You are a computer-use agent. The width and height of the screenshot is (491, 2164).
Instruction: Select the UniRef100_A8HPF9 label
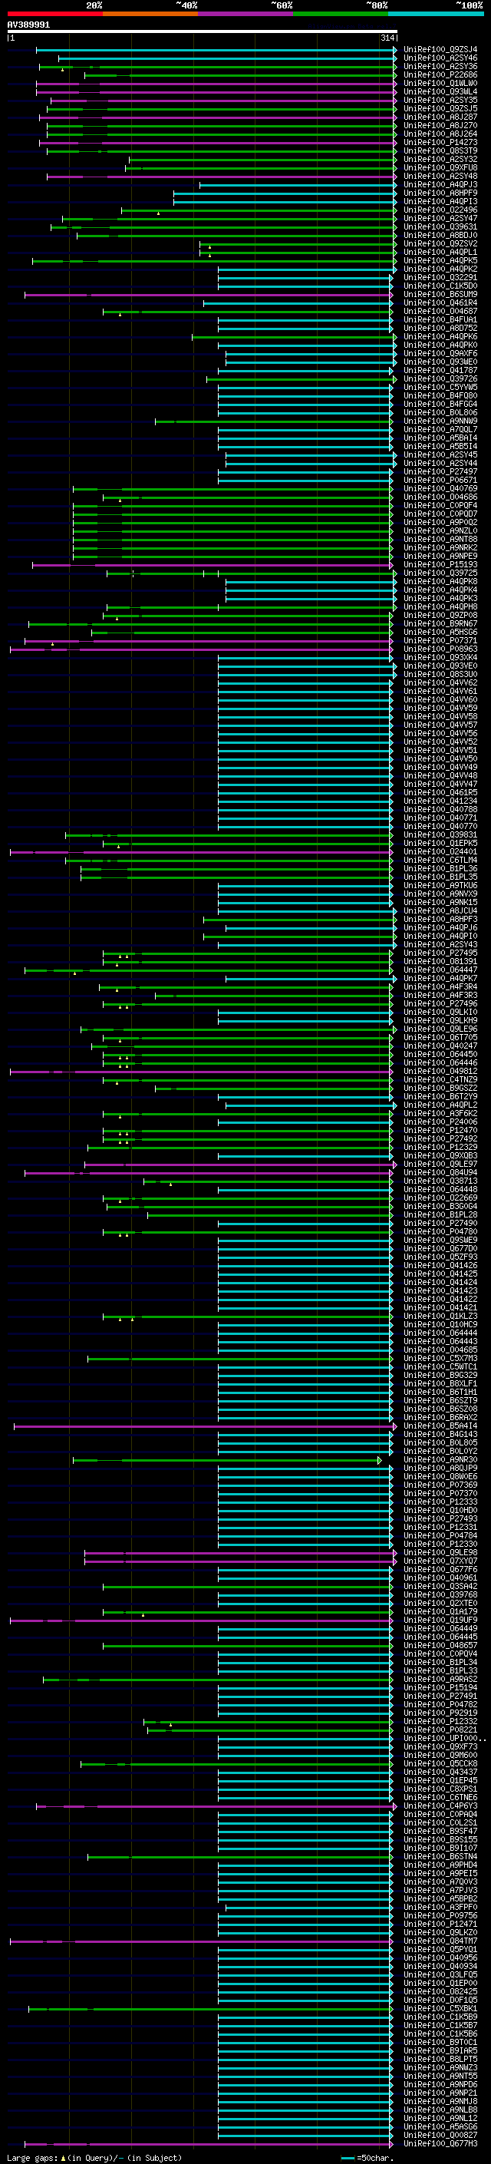coord(440,193)
